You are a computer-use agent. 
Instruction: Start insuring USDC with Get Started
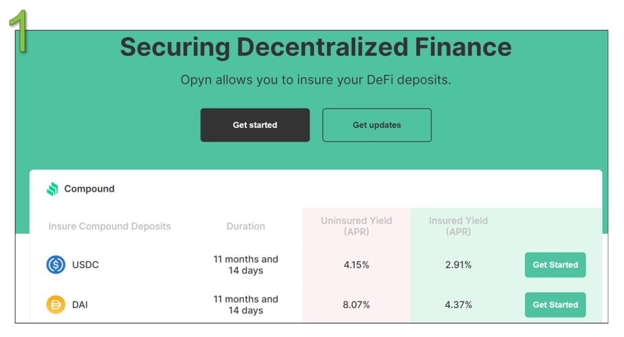tap(555, 265)
